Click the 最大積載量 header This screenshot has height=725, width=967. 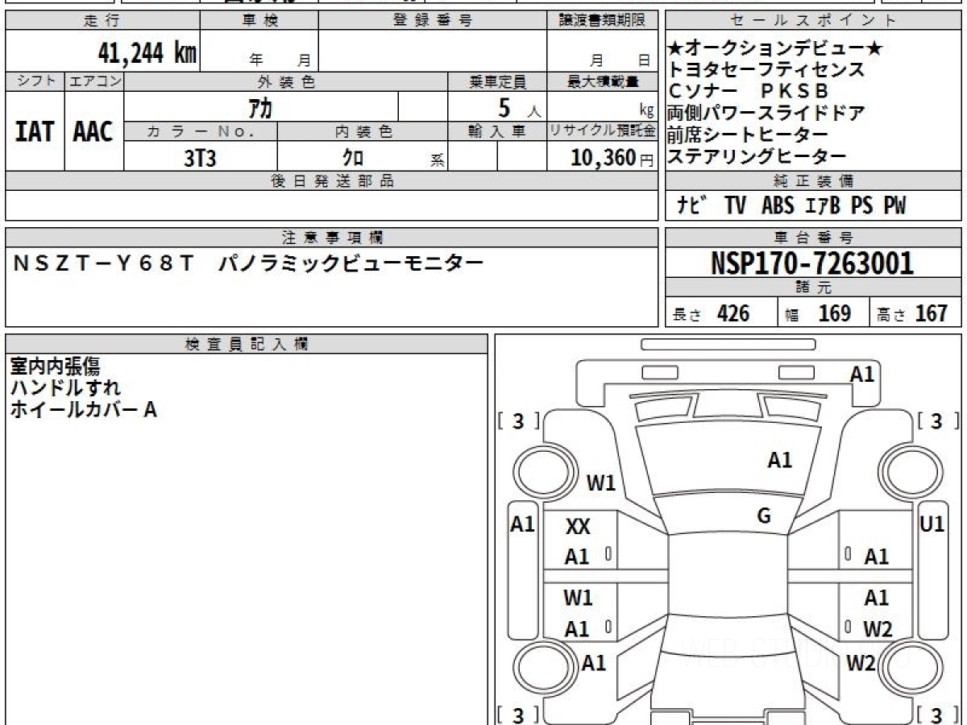click(603, 81)
